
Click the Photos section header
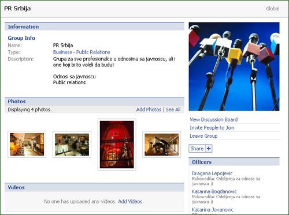click(94, 101)
